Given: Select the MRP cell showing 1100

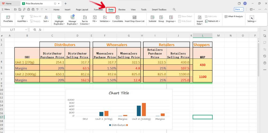Looking at the screenshot, I should point(203,77).
